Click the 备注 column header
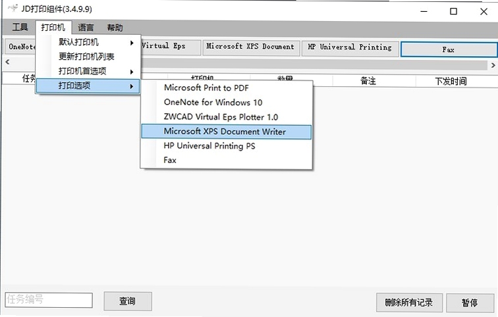Image resolution: width=498 pixels, height=317 pixels. click(368, 81)
